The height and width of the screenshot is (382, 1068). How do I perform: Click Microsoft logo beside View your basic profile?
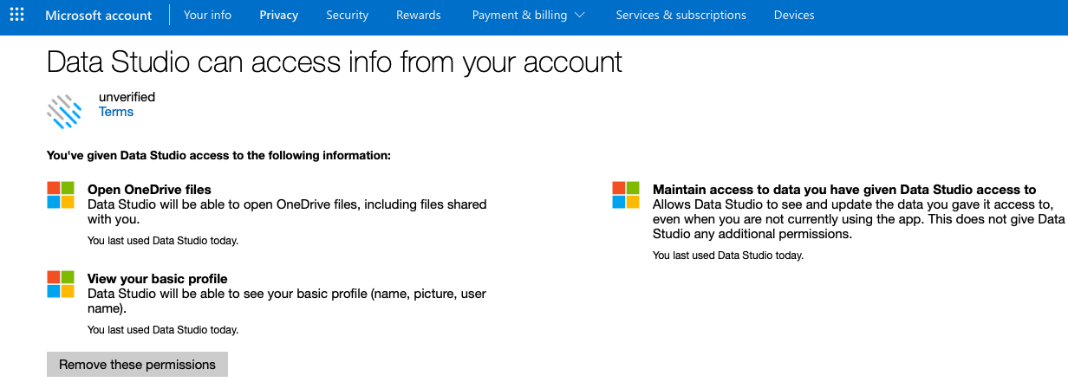coord(61,284)
